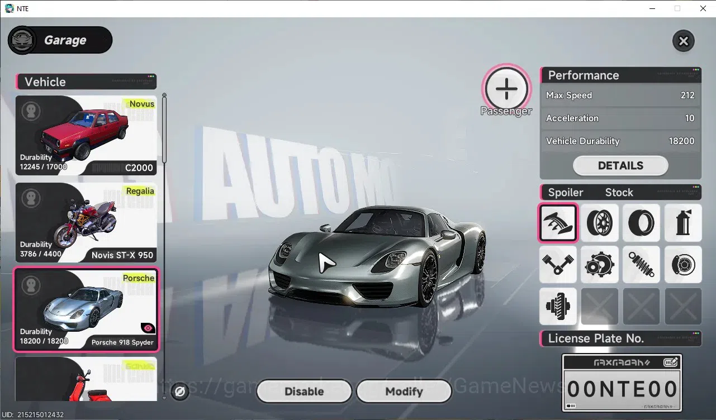The image size is (716, 420).
Task: Select the Novus C2000 vehicle card
Action: tap(86, 136)
